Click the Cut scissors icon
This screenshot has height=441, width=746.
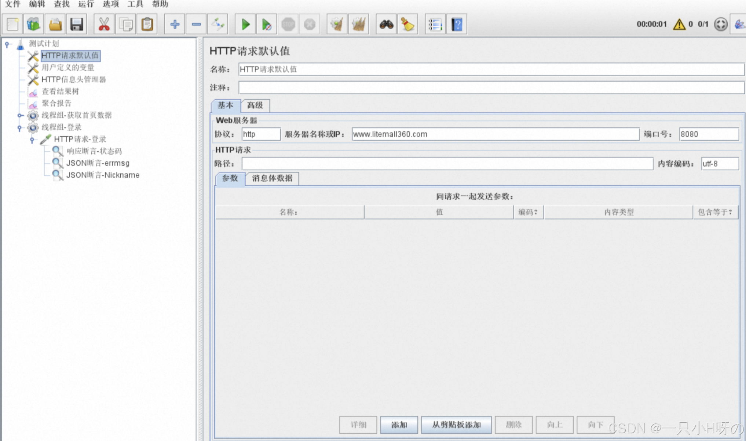coord(104,25)
